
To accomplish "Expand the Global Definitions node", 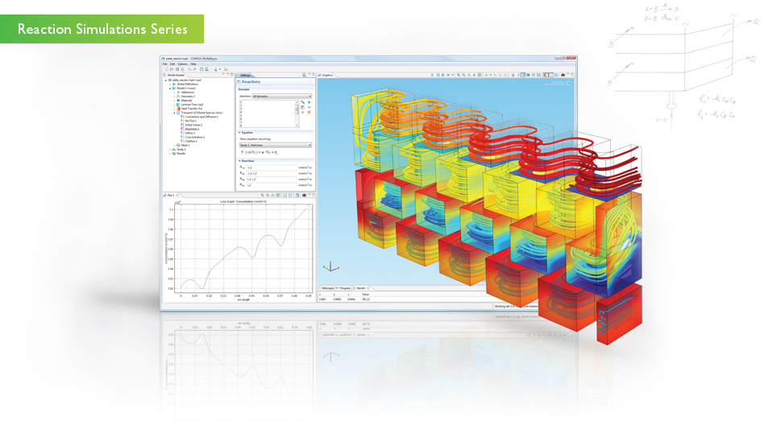I will tap(170, 85).
